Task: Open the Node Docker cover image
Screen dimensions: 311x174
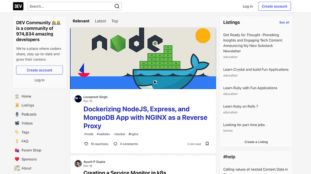Action: tap(143, 58)
